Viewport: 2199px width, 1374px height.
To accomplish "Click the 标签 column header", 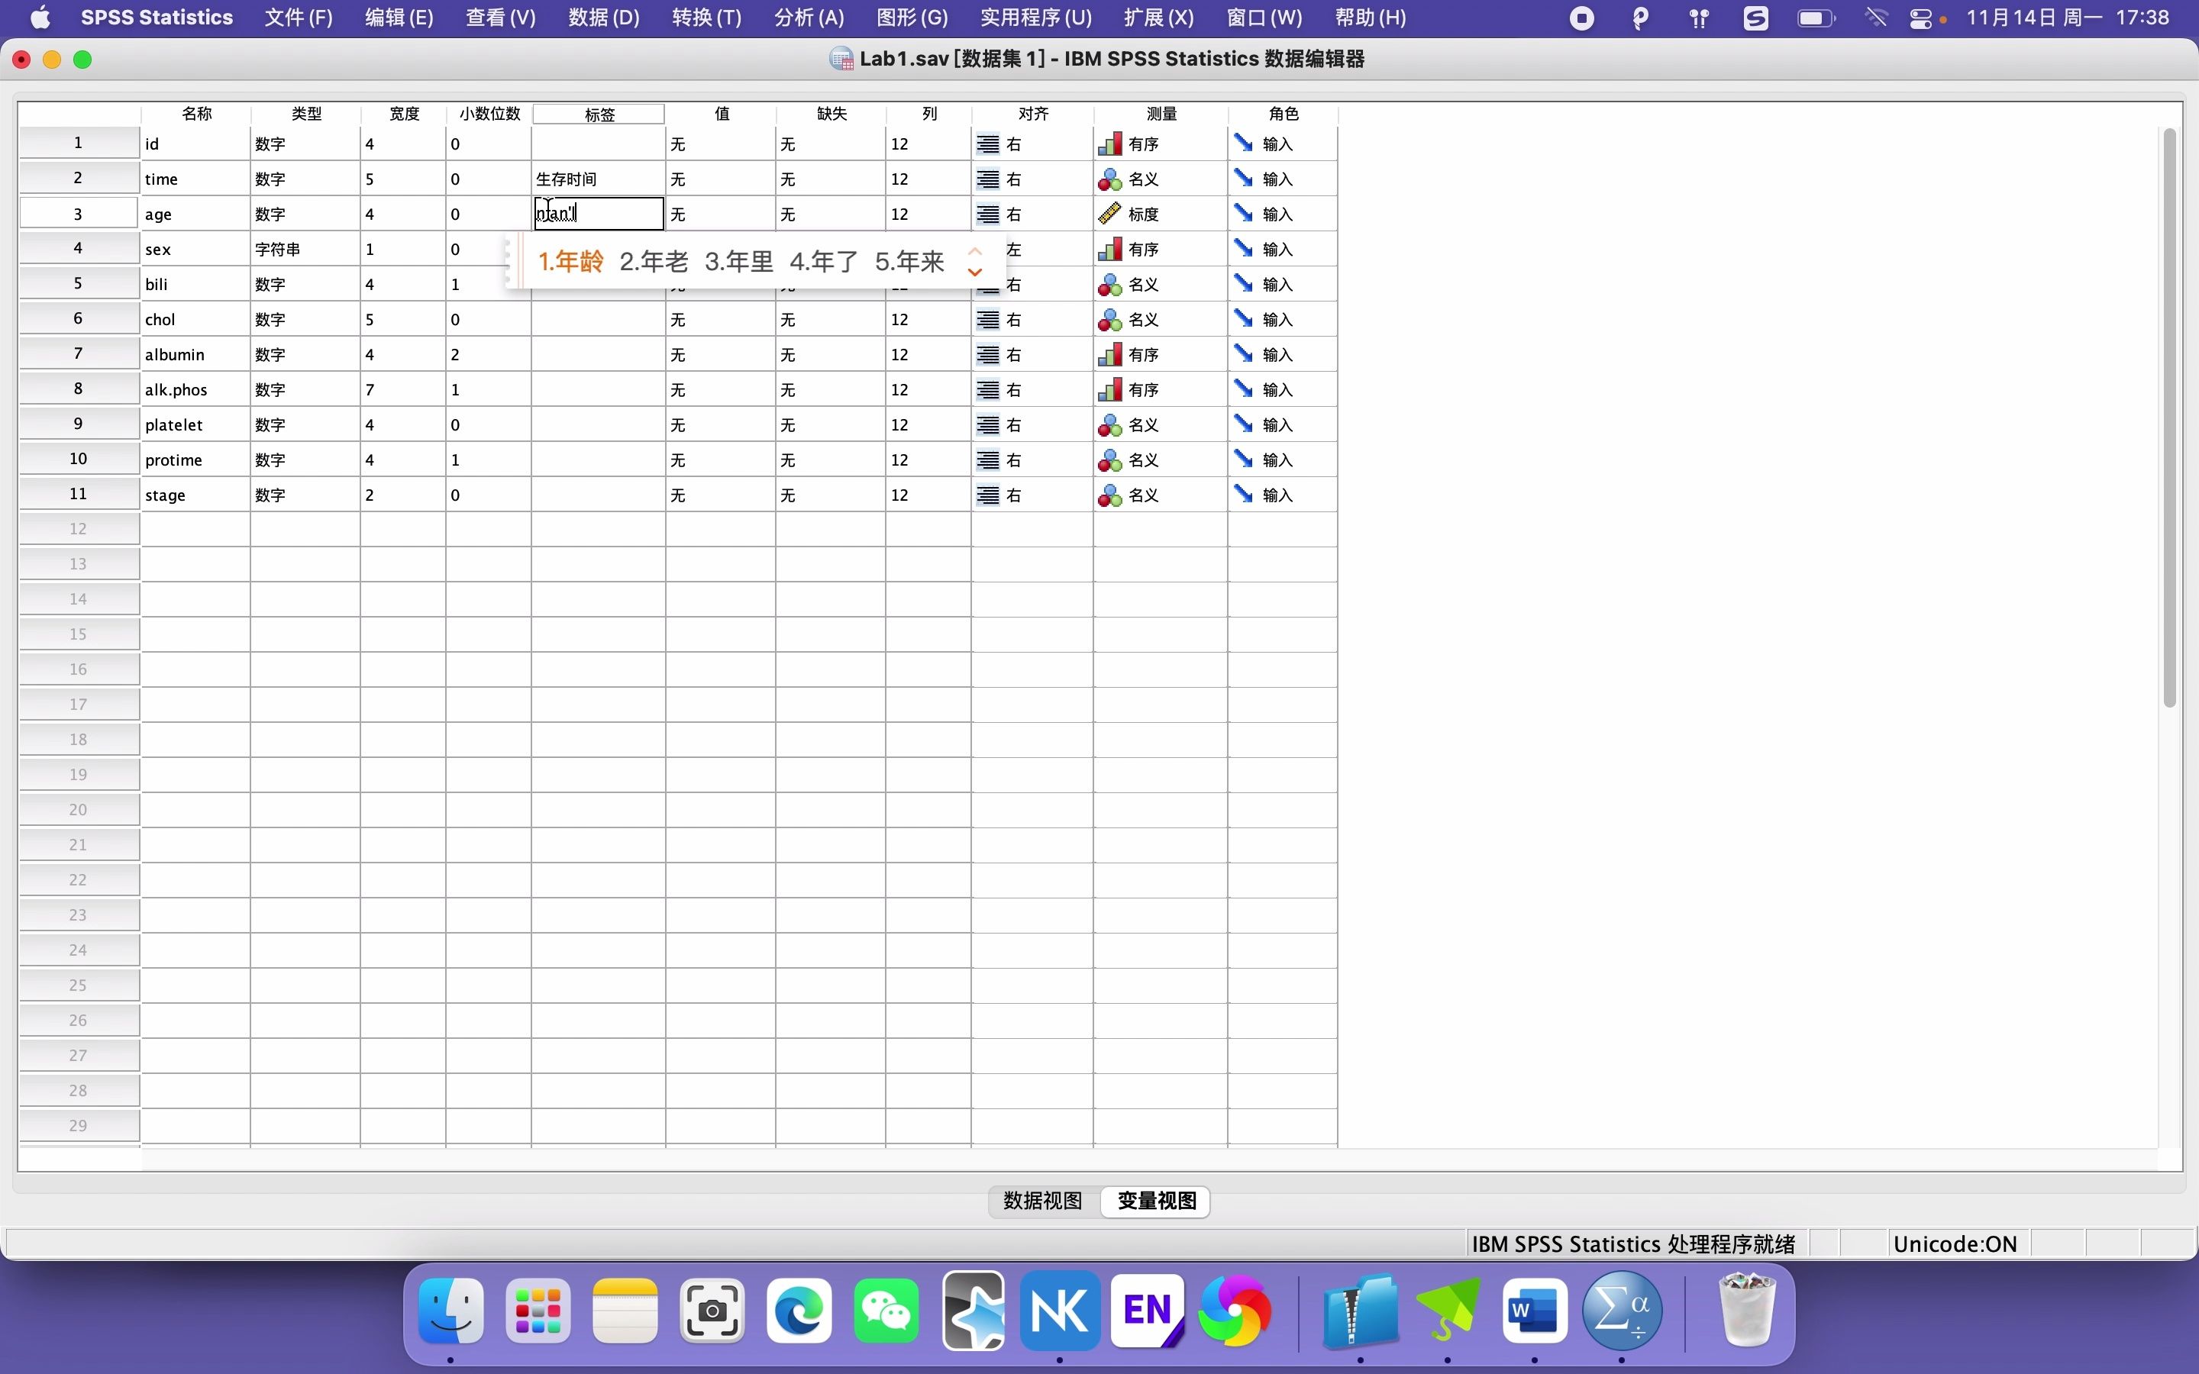I will 599,114.
